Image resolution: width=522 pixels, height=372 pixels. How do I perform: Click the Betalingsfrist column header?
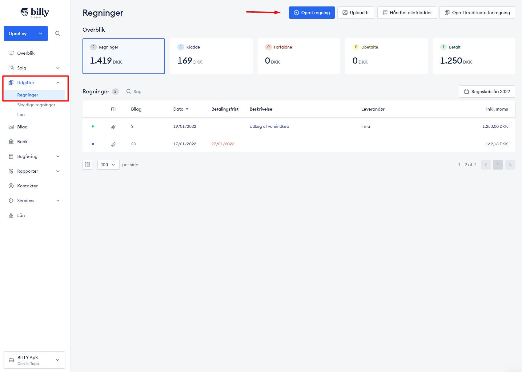(225, 109)
